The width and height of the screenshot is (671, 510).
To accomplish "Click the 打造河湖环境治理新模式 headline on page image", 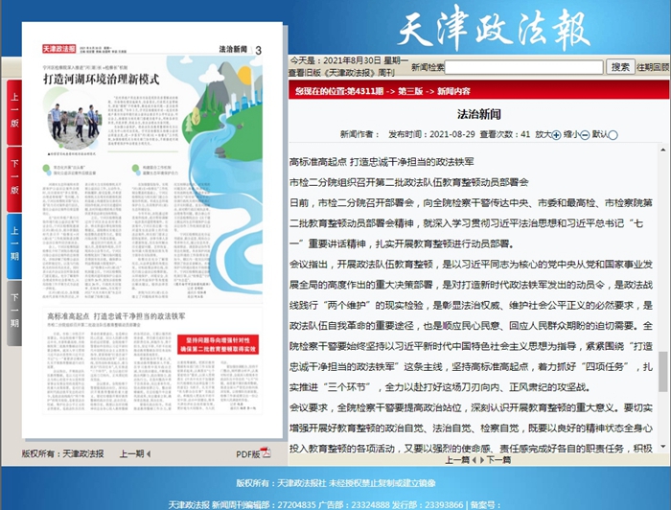I will [101, 80].
